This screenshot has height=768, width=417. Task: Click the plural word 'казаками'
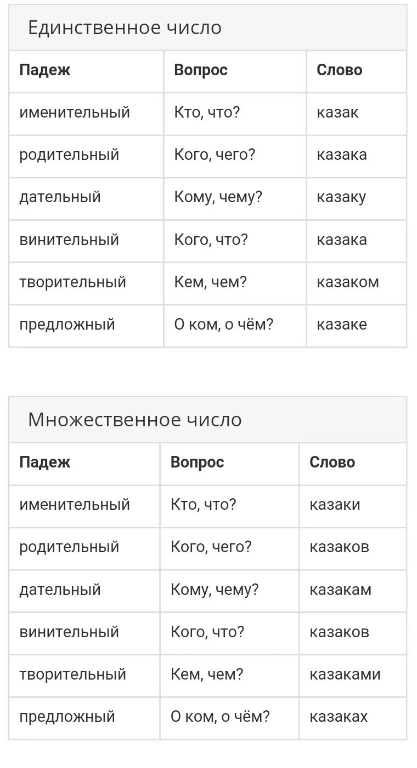[x=345, y=675]
